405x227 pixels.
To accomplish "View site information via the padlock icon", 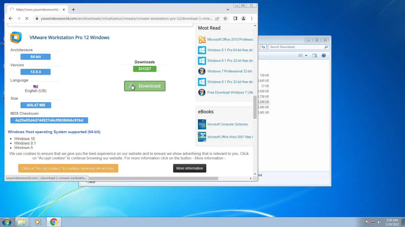I will (37, 18).
